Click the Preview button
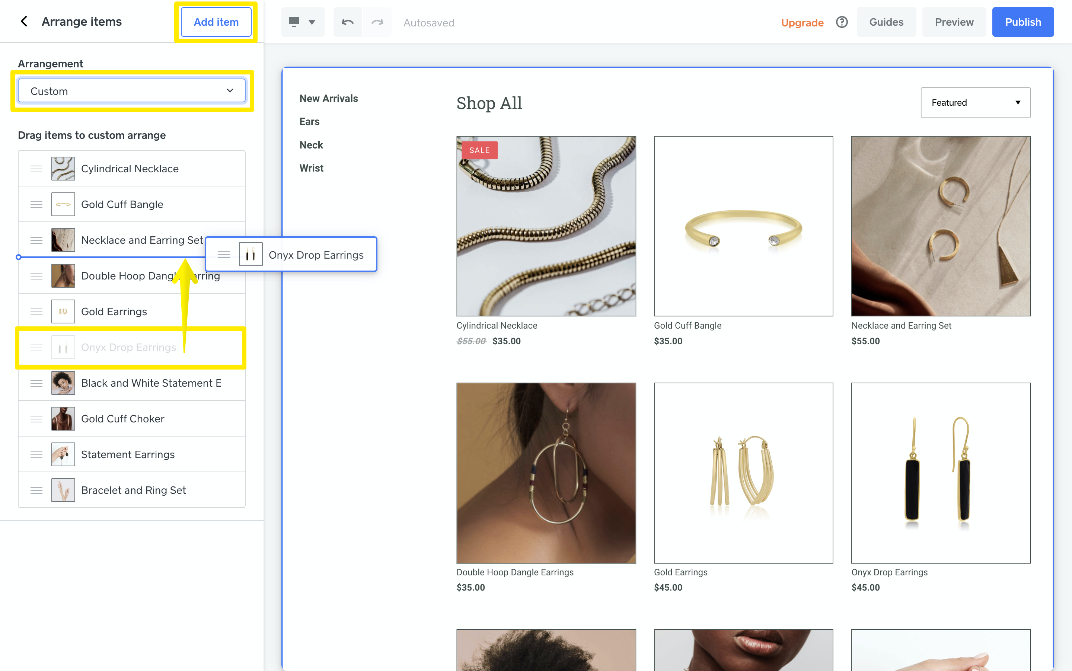The image size is (1072, 671). coord(954,22)
